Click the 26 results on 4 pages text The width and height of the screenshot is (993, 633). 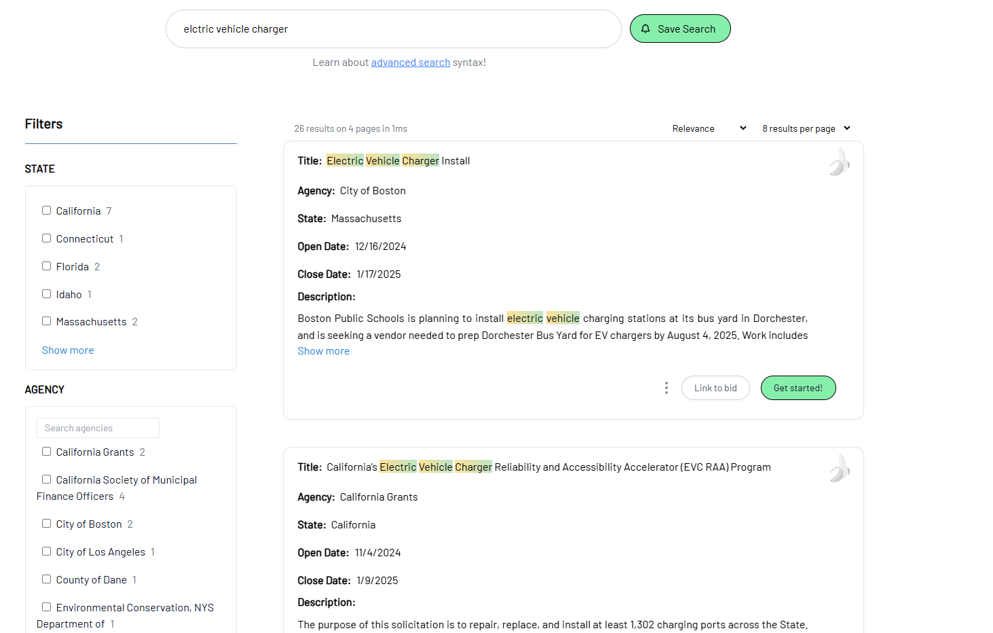351,128
